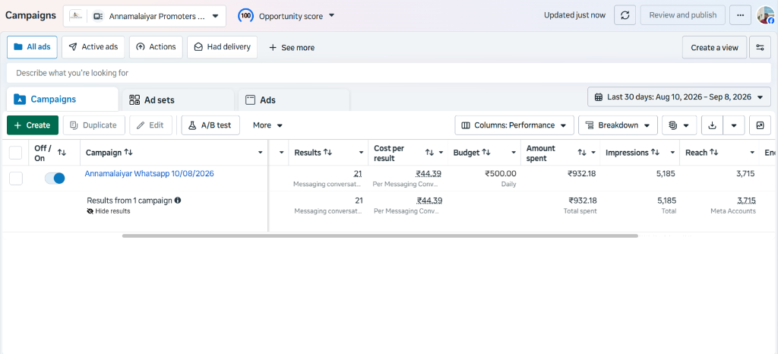Click the refresh data icon button
The image size is (778, 354).
pos(625,15)
